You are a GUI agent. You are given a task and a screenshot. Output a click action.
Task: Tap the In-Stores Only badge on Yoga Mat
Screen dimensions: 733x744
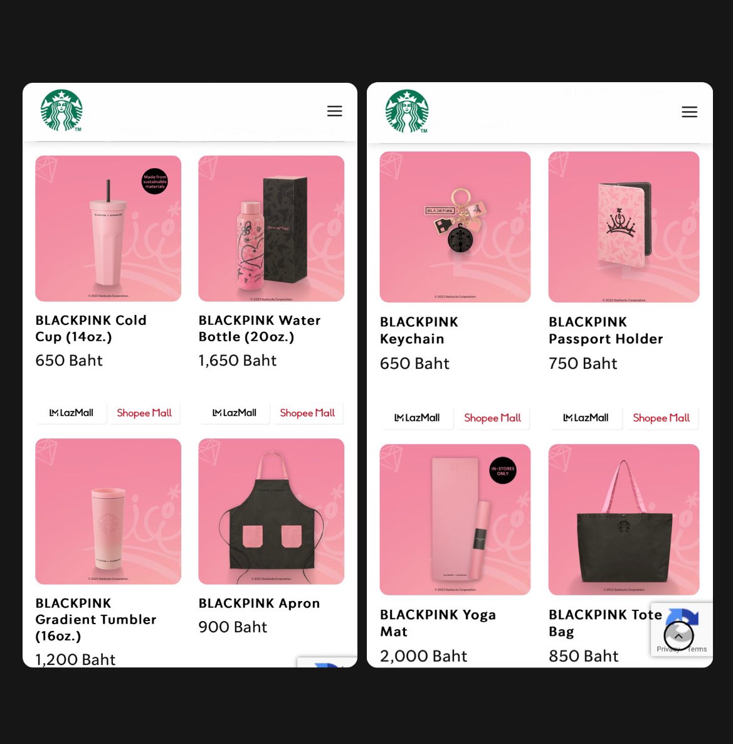(x=503, y=470)
